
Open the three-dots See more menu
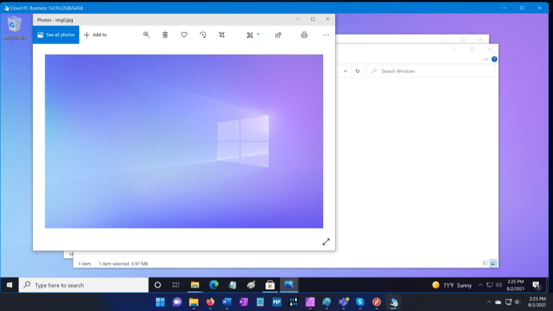pyautogui.click(x=326, y=35)
